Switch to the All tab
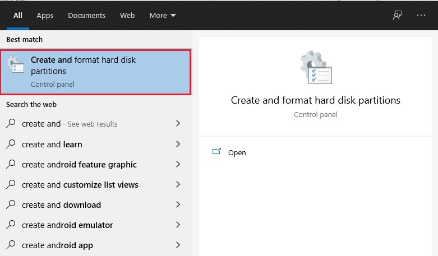 [17, 15]
